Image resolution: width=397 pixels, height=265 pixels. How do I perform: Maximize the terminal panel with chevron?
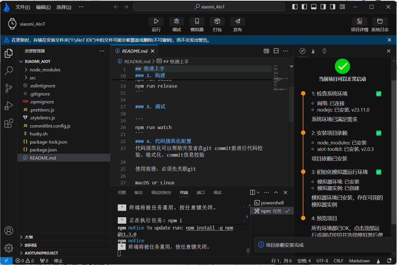pyautogui.click(x=276, y=192)
